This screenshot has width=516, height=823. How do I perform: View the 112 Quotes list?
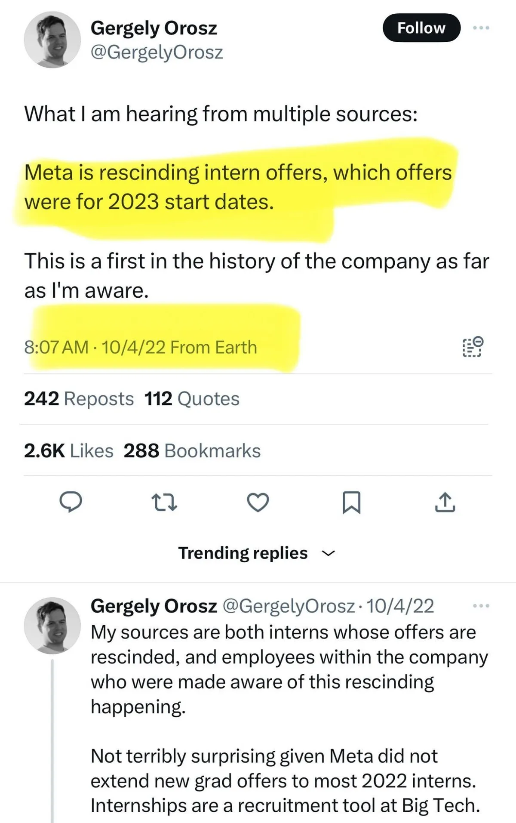click(x=192, y=399)
